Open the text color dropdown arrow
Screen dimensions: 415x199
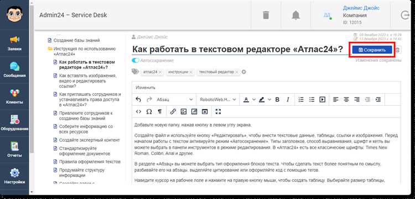(254, 99)
